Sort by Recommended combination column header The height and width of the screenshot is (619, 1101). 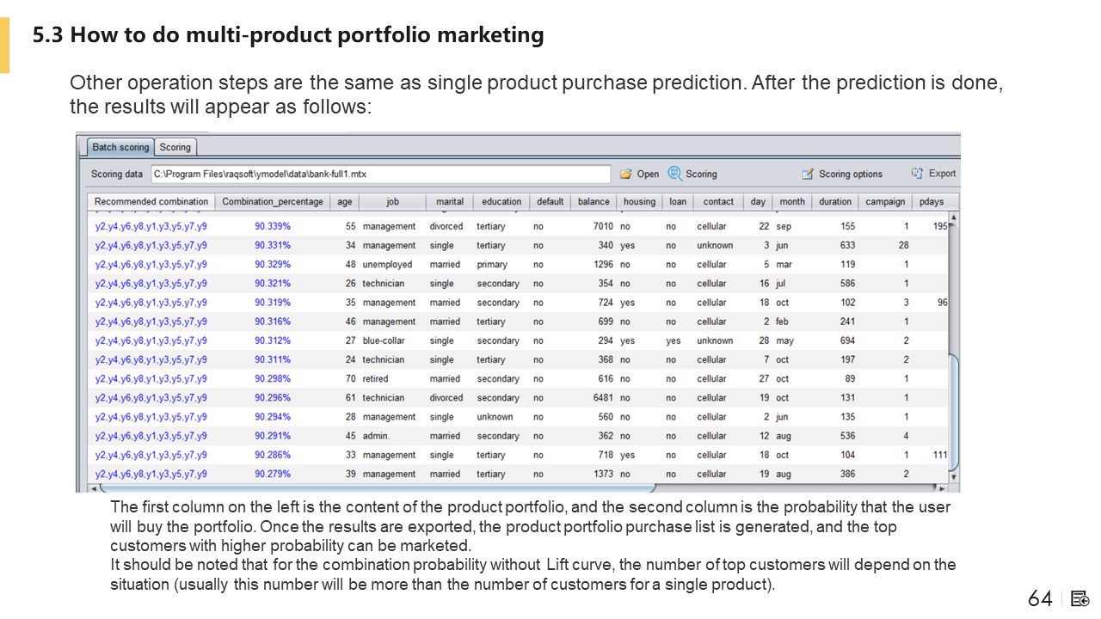151,202
